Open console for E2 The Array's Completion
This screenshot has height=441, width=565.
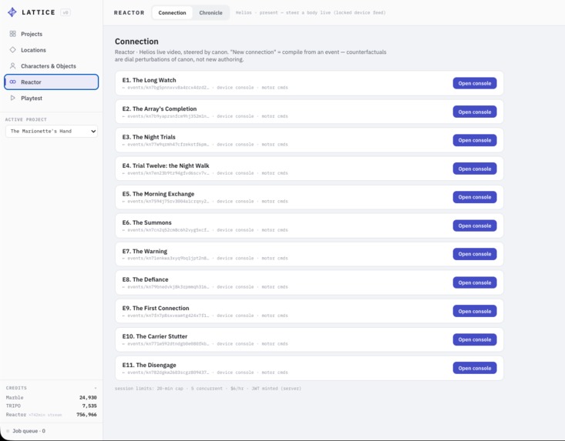tap(475, 112)
